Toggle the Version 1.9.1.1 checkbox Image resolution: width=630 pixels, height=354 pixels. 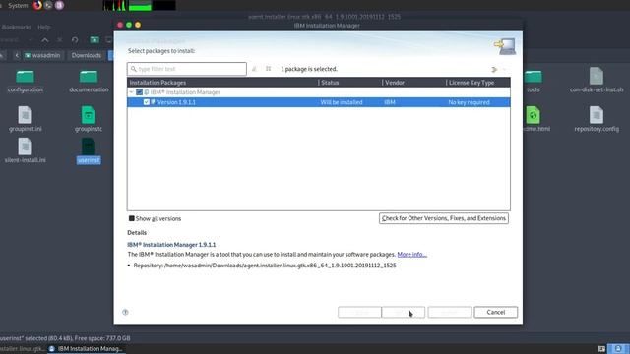point(147,102)
